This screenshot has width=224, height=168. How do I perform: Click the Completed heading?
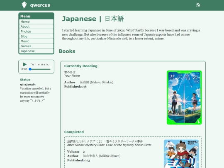tap(74, 132)
